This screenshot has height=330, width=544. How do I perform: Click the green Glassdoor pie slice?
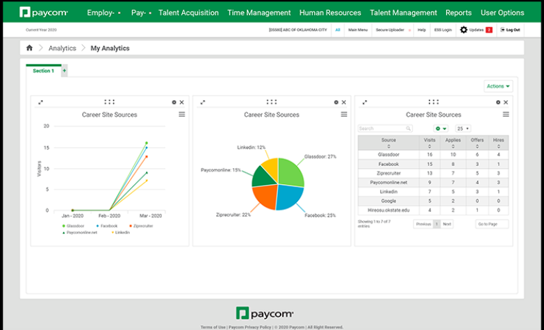tap(290, 172)
